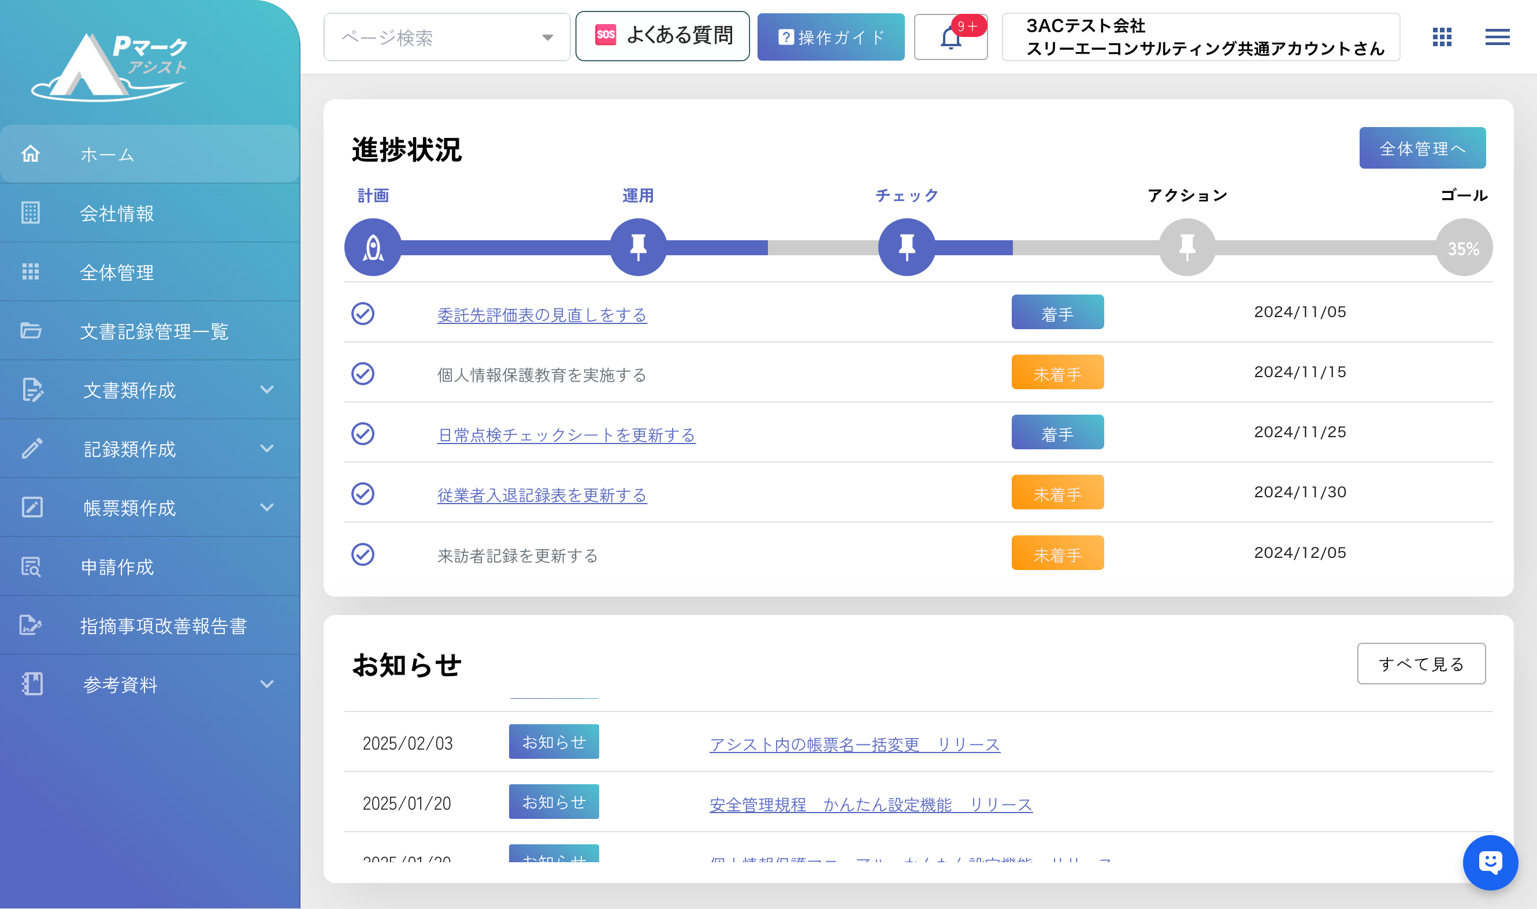This screenshot has width=1537, height=909.
Task: Click the rocket icon at 計画 stage
Action: click(x=373, y=248)
